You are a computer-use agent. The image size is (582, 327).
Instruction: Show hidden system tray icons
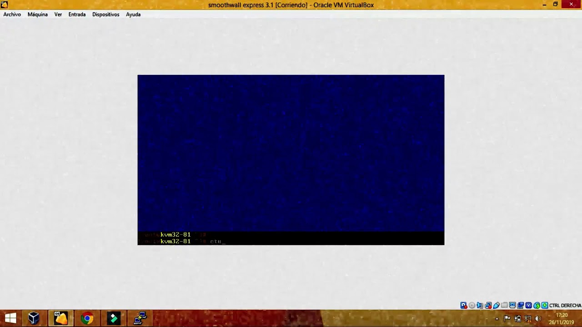tap(497, 319)
